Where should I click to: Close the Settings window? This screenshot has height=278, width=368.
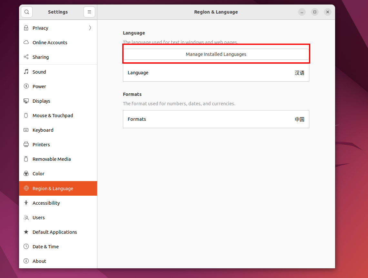(x=328, y=12)
